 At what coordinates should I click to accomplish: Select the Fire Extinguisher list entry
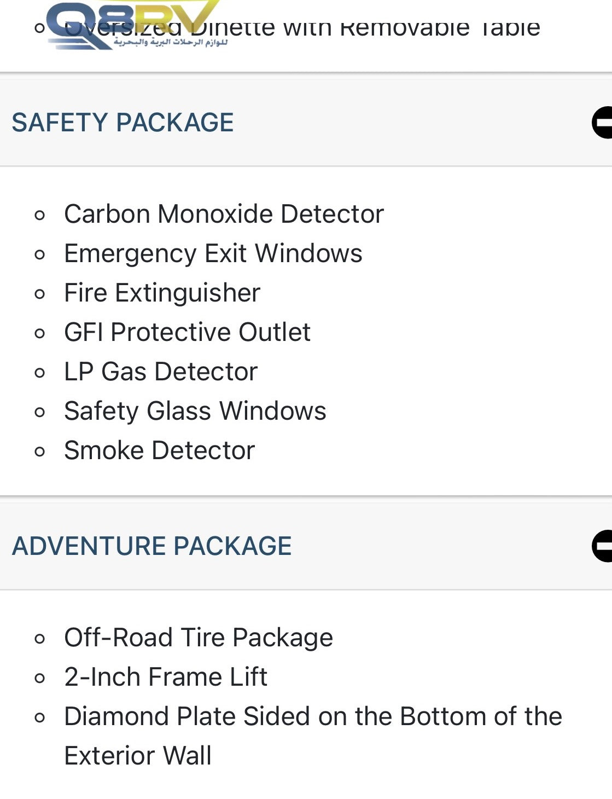[162, 293]
